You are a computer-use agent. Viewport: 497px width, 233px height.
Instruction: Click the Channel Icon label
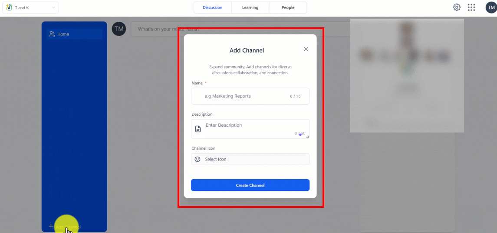click(204, 148)
